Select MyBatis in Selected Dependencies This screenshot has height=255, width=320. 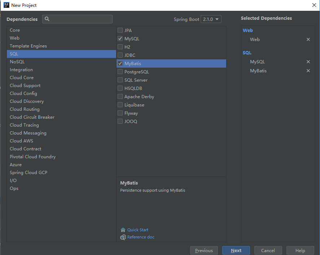click(x=258, y=70)
